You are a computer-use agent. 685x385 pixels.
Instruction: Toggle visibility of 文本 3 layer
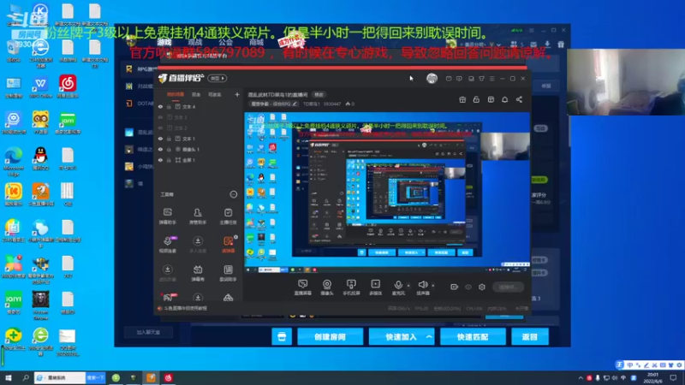tap(160, 117)
